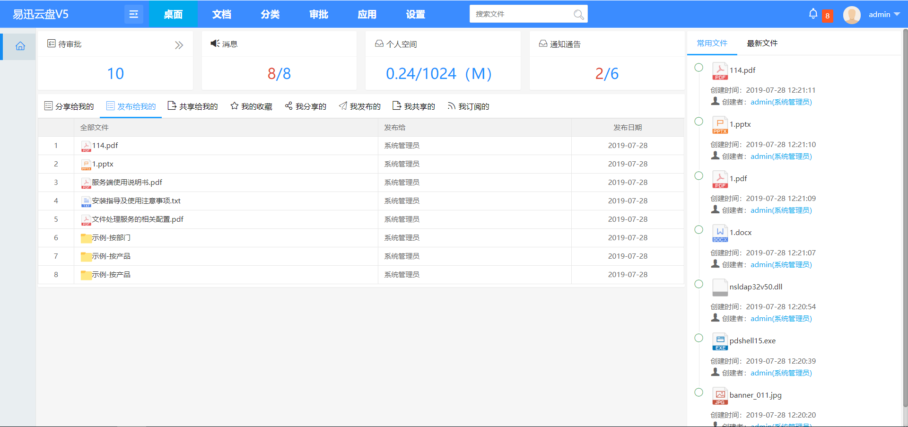Click the notification count 2/6

pos(607,73)
